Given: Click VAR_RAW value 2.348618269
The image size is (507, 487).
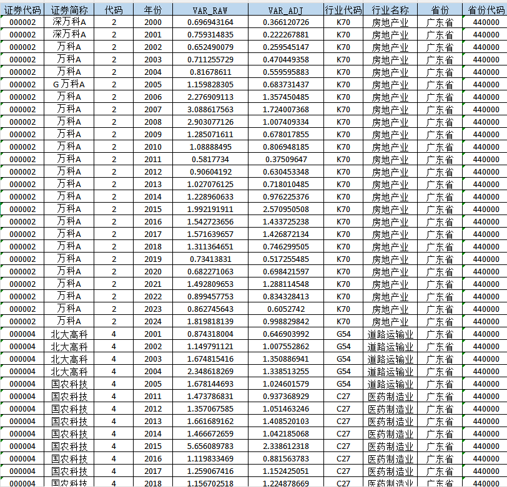Looking at the screenshot, I should coord(210,372).
